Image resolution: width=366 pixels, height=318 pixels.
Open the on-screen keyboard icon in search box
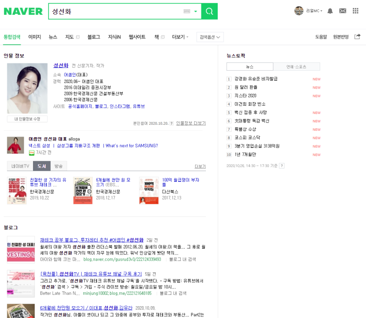[187, 11]
